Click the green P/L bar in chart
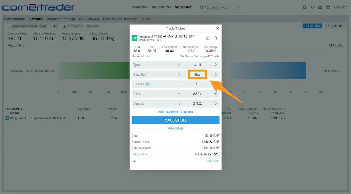Viewport: 351px width, 194px height. click(x=94, y=71)
